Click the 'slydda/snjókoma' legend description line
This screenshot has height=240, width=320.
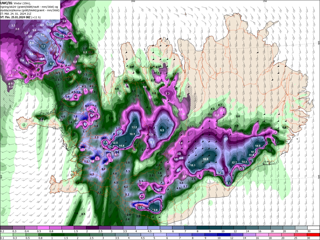[30, 10]
